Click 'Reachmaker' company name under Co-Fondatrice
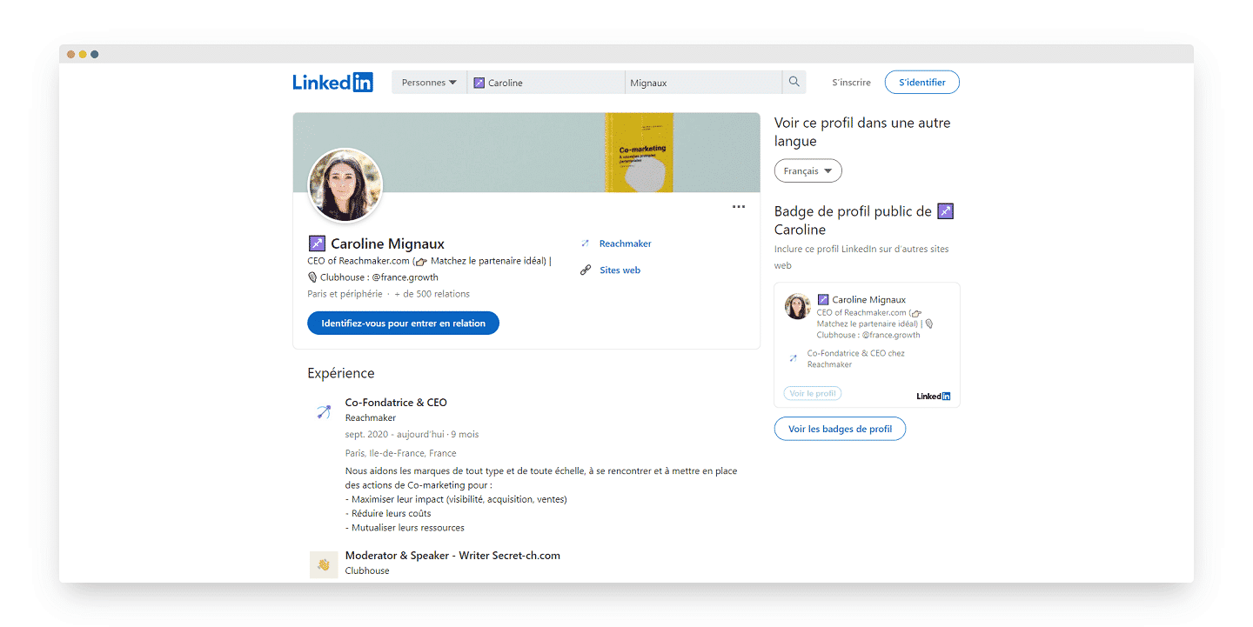This screenshot has height=627, width=1253. 371,418
